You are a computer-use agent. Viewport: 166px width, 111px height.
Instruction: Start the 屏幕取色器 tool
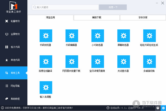[123, 36]
